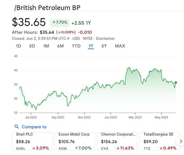Image resolution: width=184 pixels, height=155 pixels.
Task: Click the Compare to search magnifier icon
Action: coord(17,127)
